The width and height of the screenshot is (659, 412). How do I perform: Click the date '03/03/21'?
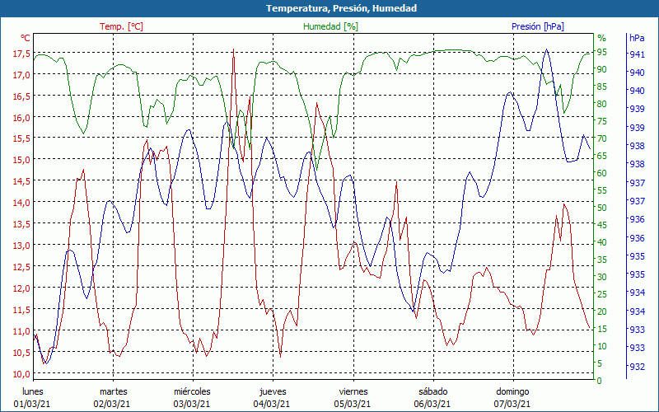(192, 404)
